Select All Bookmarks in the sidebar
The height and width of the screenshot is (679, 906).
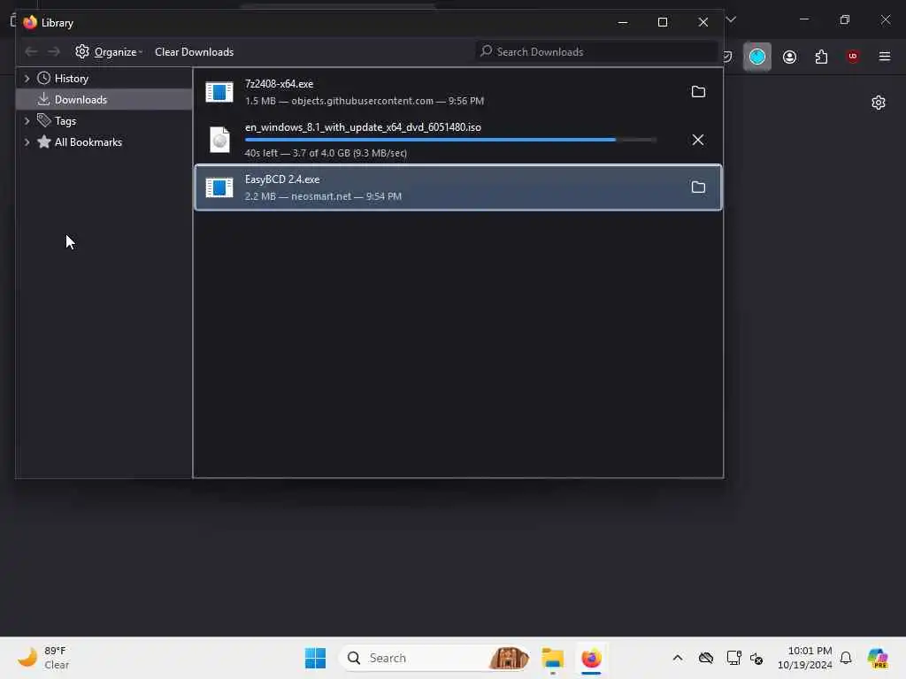pos(88,142)
